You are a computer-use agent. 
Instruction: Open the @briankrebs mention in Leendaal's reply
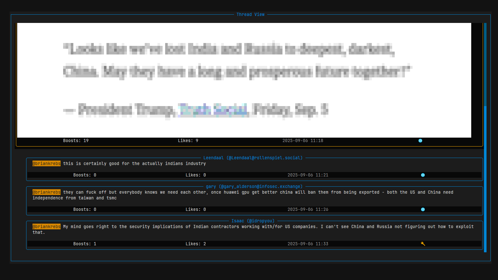46,163
